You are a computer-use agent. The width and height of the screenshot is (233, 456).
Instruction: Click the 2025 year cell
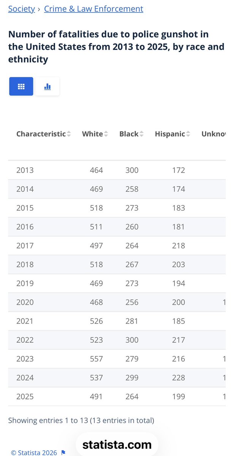coord(25,396)
